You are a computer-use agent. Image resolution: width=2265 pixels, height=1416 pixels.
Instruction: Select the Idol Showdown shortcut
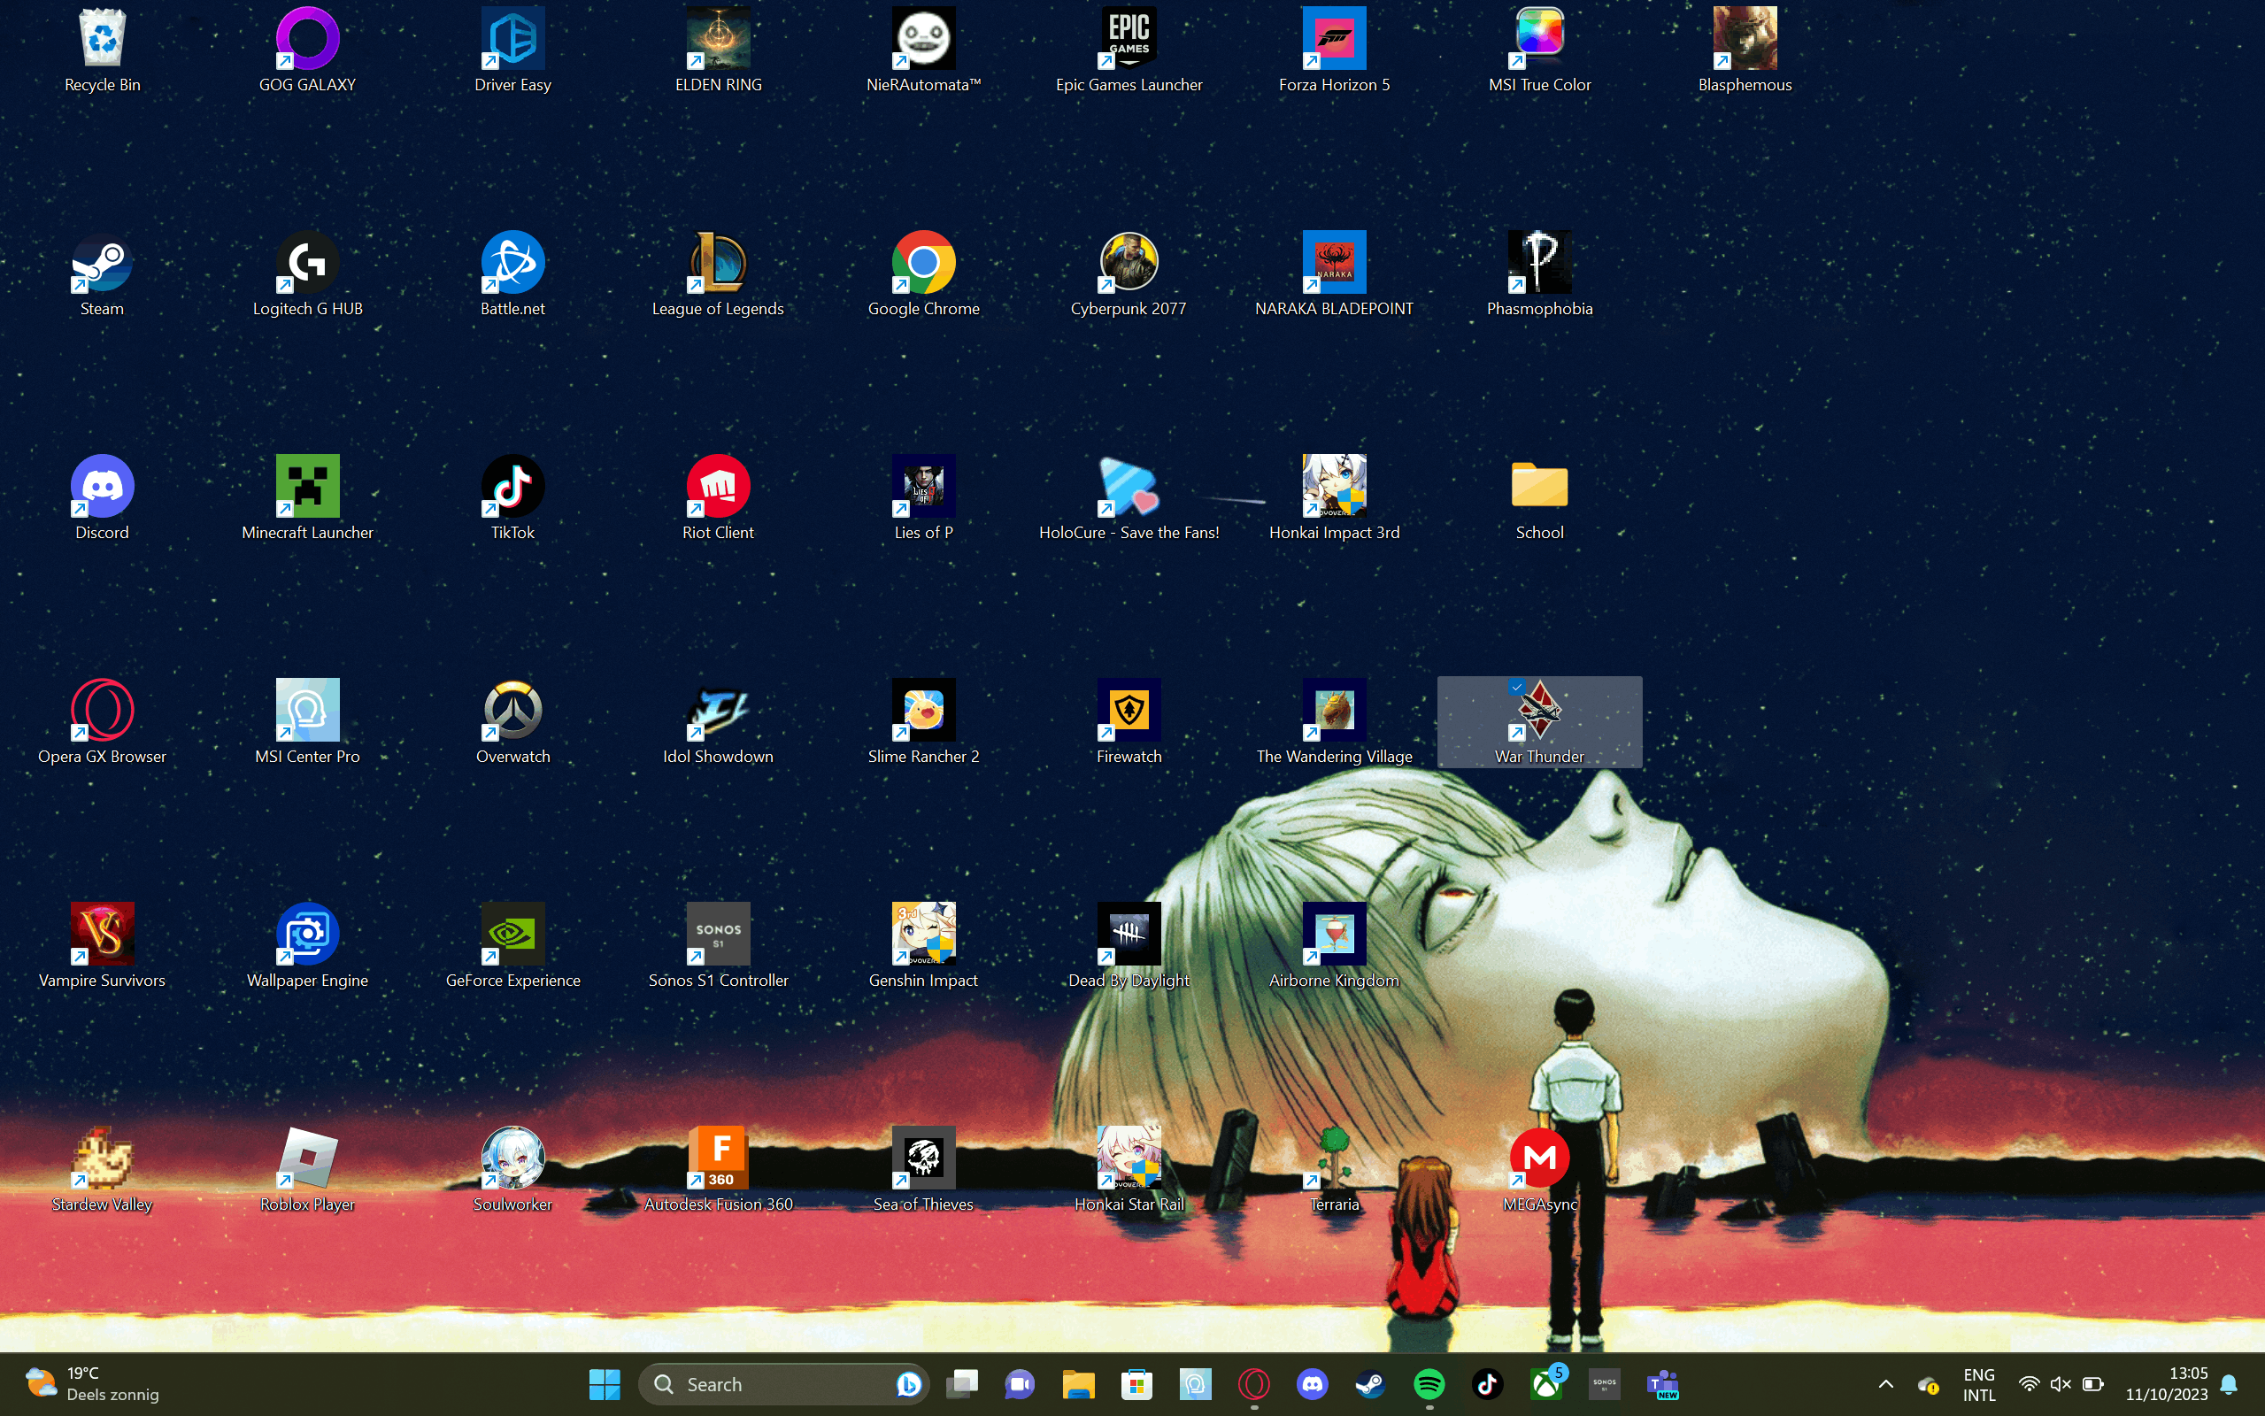(x=718, y=721)
